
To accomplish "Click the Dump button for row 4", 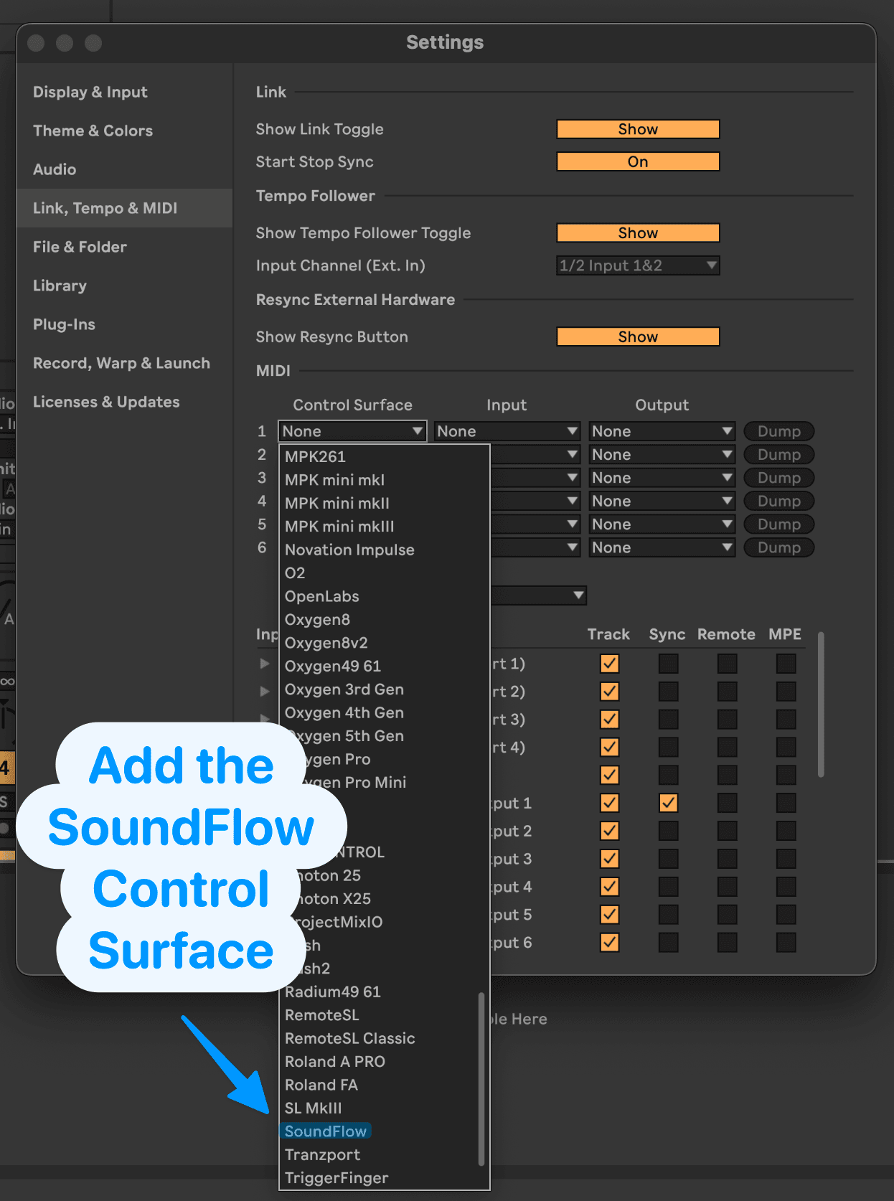I will (x=779, y=501).
